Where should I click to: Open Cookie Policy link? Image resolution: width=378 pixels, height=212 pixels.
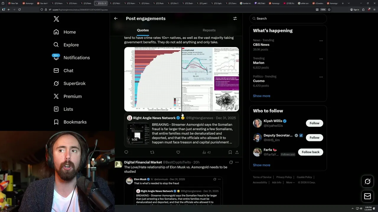pos(304,177)
